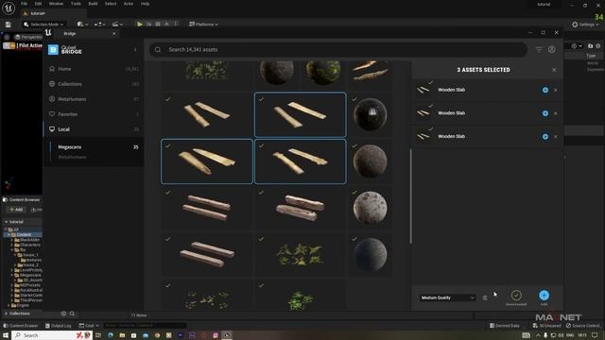Go to Home in Bridge sidebar

(x=64, y=69)
